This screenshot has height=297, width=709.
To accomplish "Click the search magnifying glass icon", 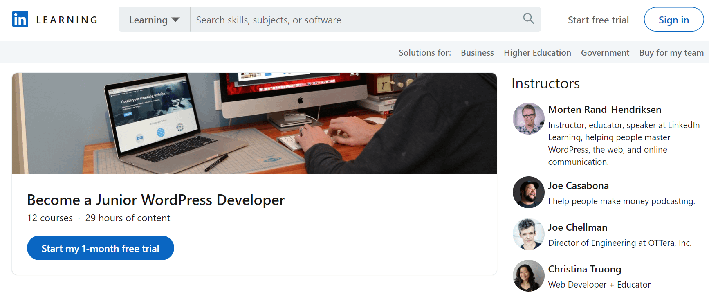I will [x=528, y=19].
